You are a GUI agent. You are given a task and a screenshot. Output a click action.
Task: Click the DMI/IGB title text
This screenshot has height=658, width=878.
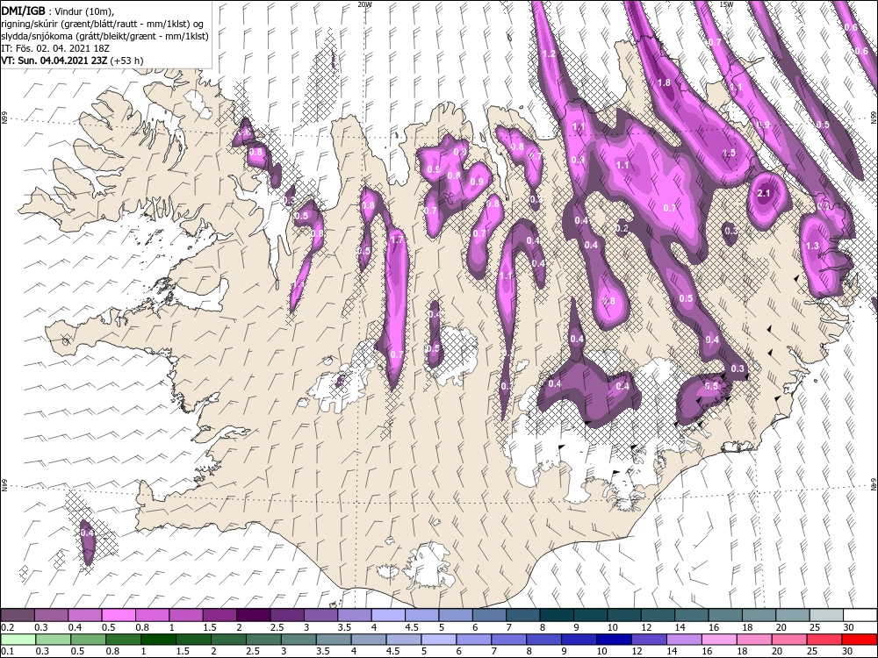24,11
